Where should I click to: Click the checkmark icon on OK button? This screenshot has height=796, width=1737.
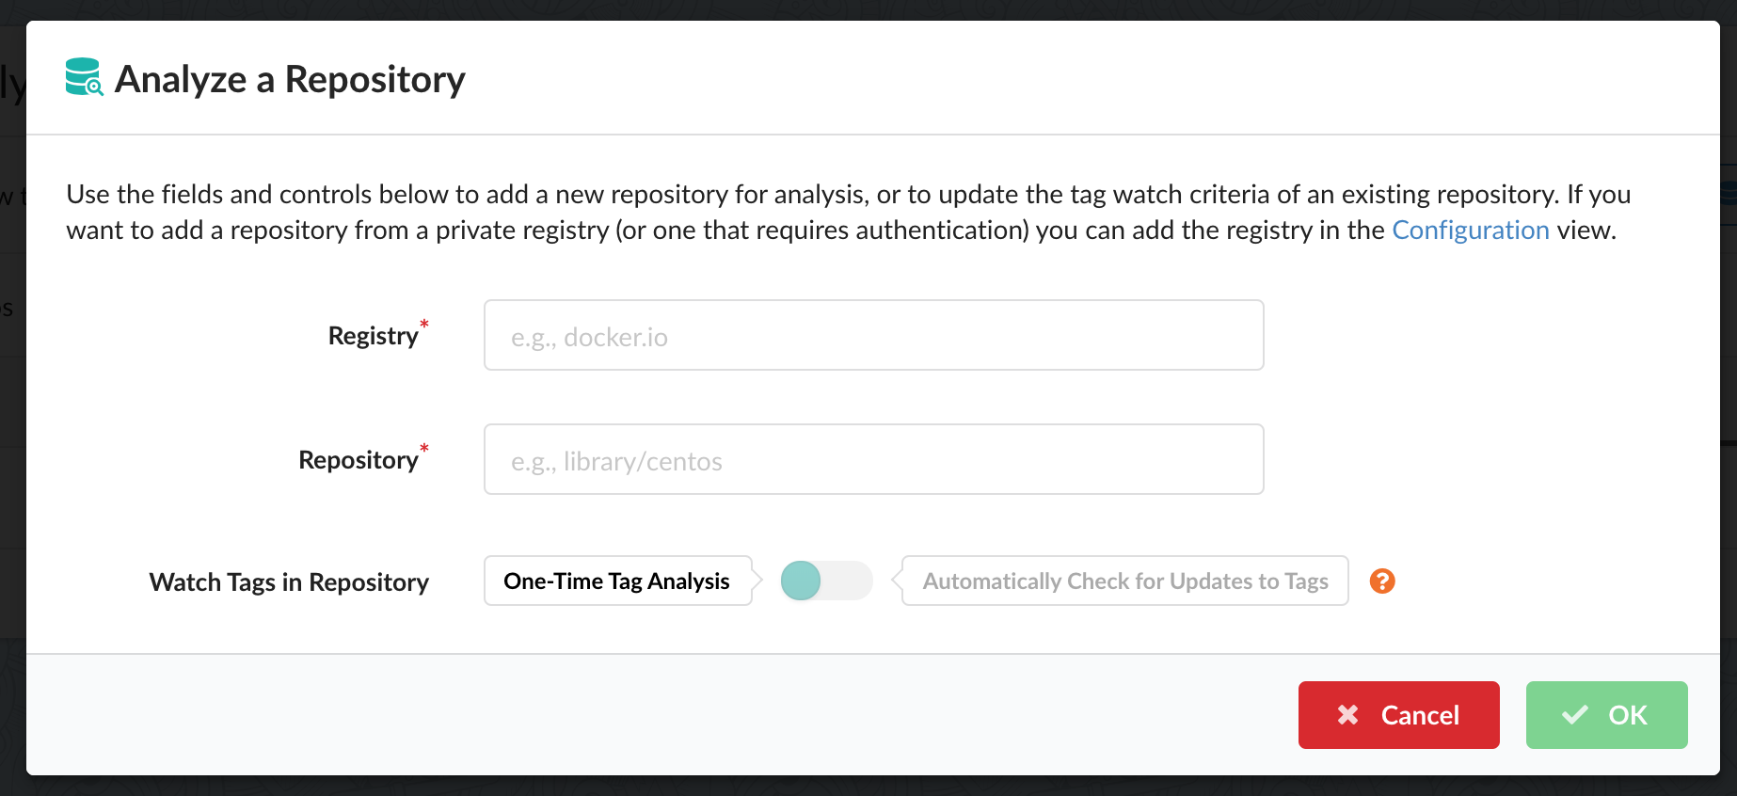1574,715
